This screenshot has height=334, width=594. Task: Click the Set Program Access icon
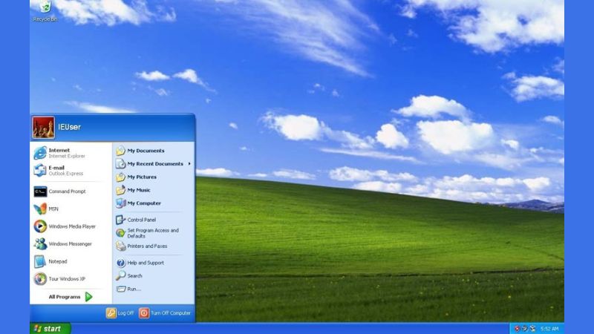(x=120, y=233)
